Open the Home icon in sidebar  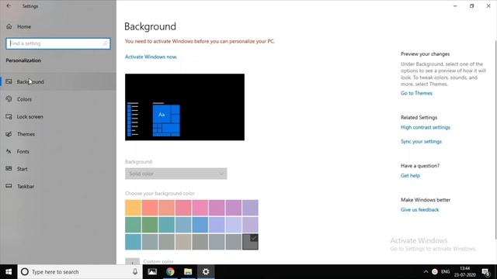[9, 26]
